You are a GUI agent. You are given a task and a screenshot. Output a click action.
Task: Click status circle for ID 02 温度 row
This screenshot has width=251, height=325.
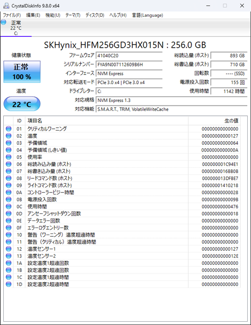[x=9, y=136]
